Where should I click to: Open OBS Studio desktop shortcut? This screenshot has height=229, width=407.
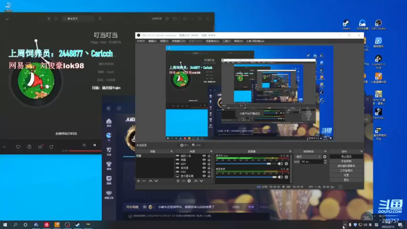click(379, 24)
